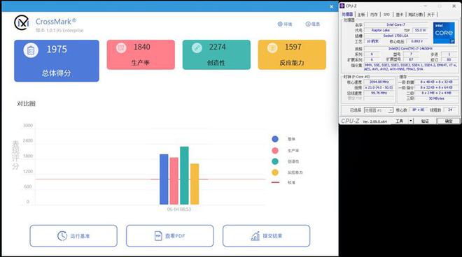
Task: Click the 对比图 heading text
Action: pyautogui.click(x=26, y=103)
